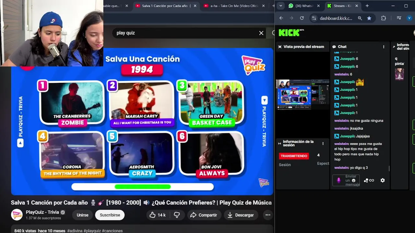Image resolution: width=415 pixels, height=233 pixels.
Task: Open Información de la sesión three-dot menu
Action: tap(323, 143)
